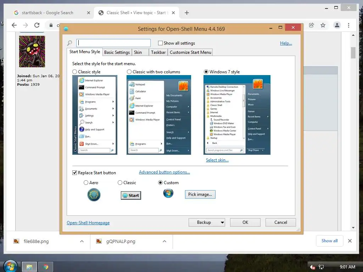Expand options for file688e.png download
This screenshot has height=272, width=363.
pos(82,241)
